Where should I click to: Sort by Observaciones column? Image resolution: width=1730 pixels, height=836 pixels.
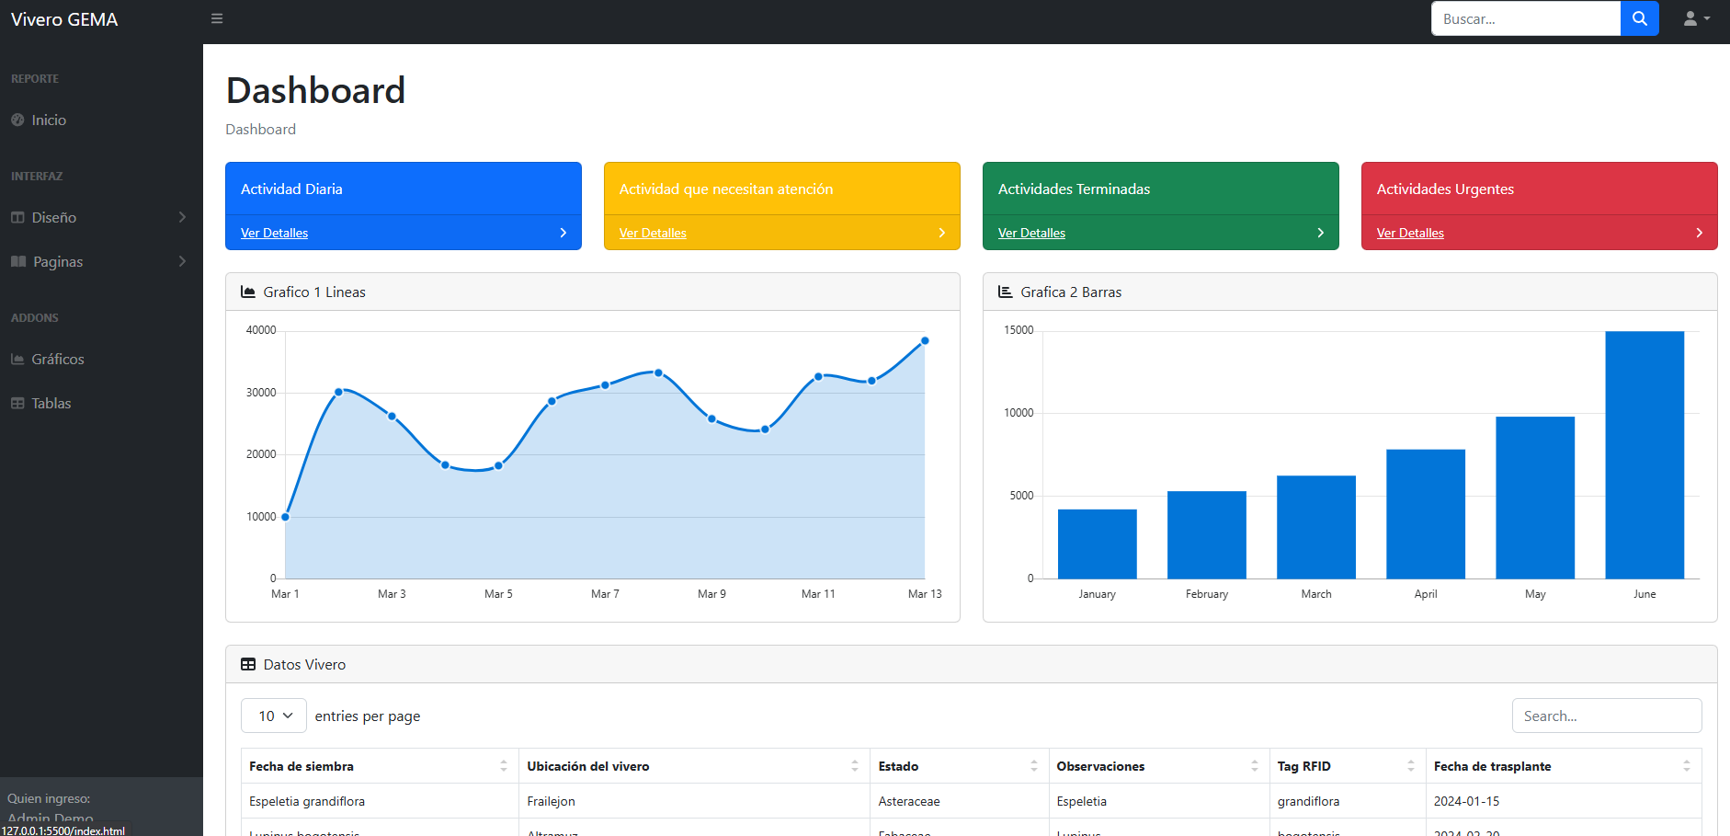coord(1159,766)
